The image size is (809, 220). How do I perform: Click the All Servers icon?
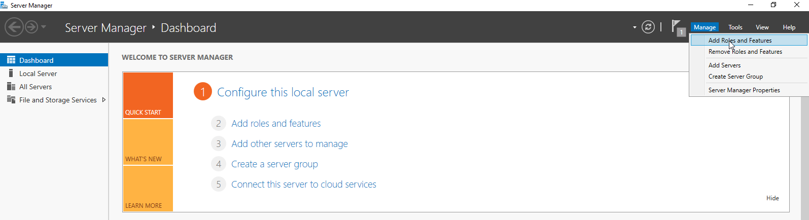point(11,86)
